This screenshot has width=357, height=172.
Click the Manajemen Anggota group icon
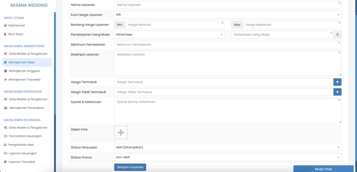click(x=6, y=71)
